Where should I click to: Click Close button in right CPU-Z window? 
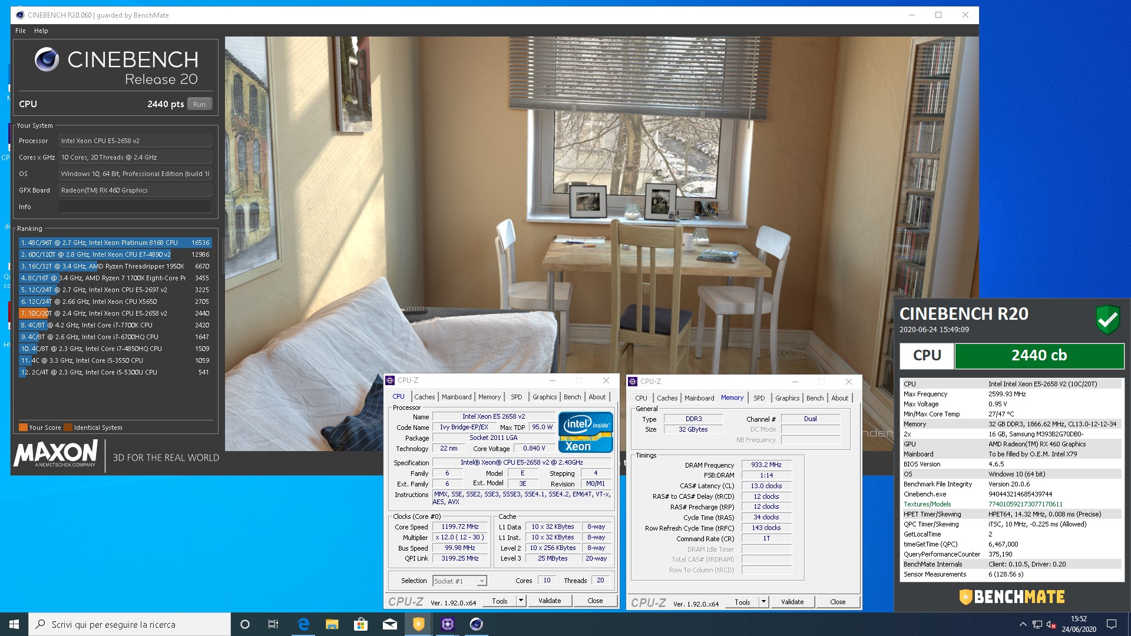(x=838, y=602)
